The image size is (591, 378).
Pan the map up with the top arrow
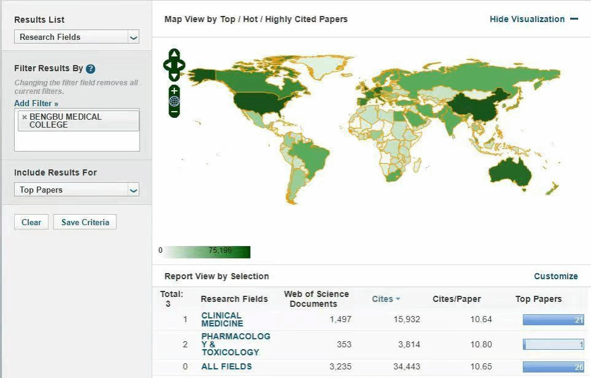(174, 54)
